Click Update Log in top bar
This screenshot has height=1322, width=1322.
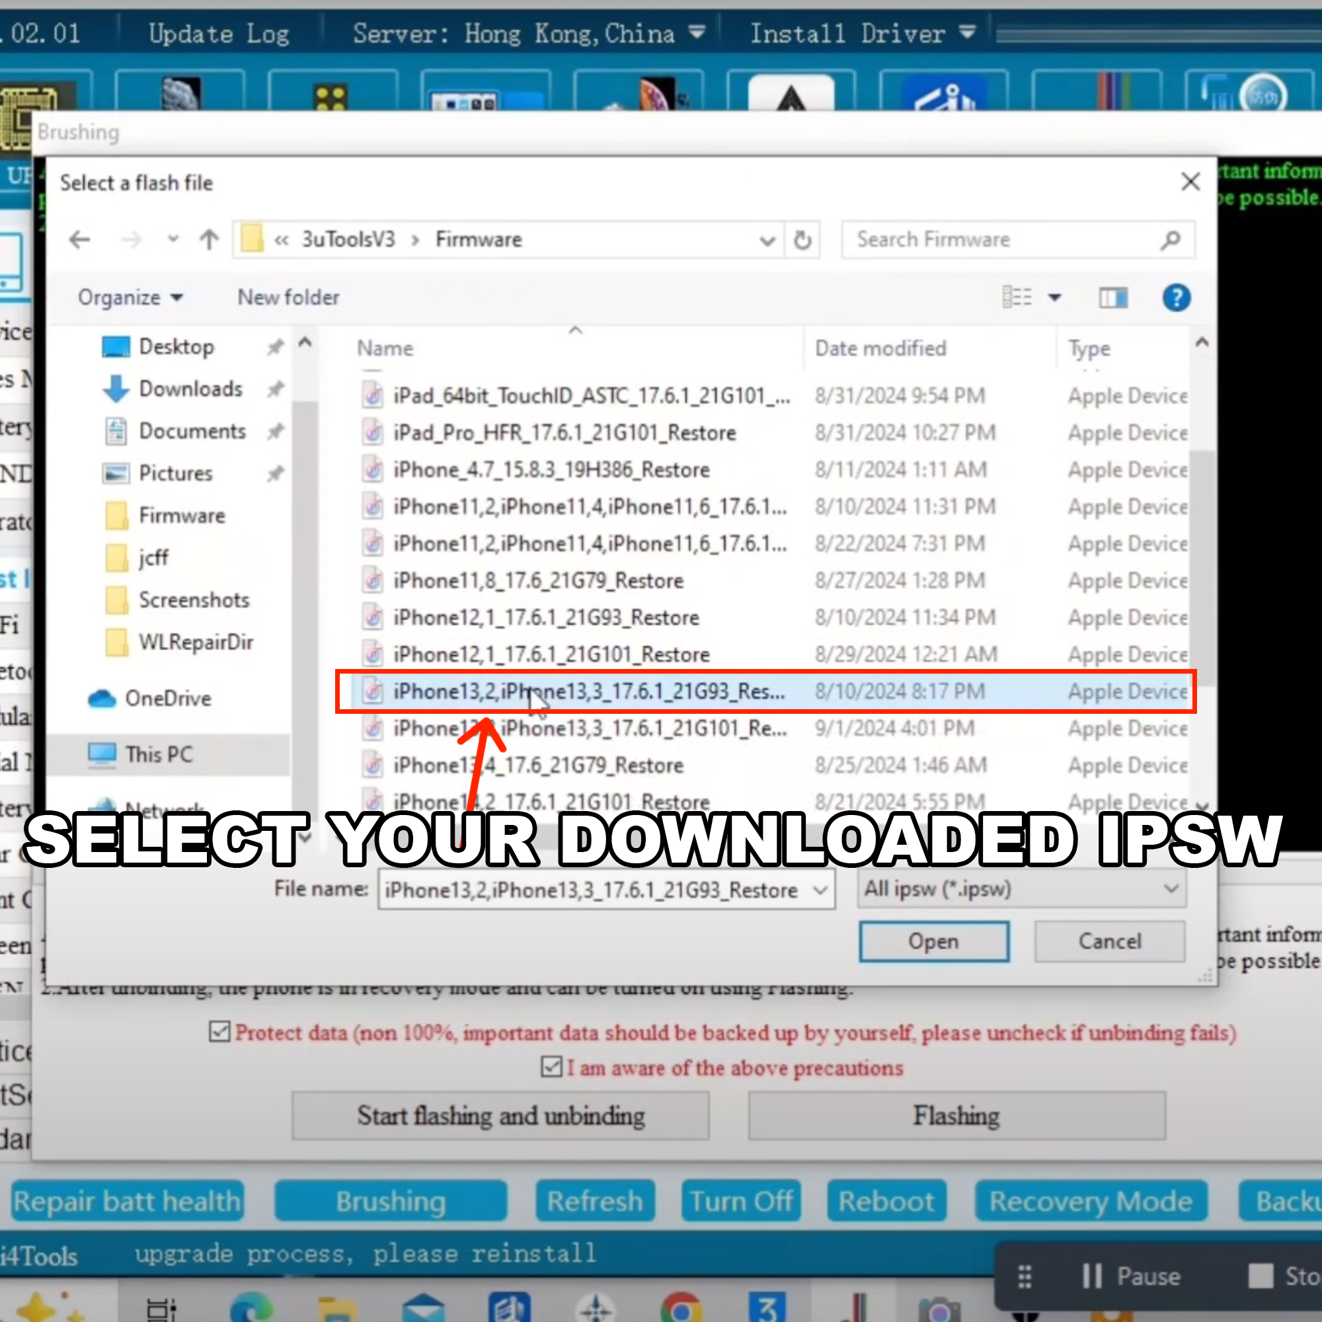click(x=219, y=34)
